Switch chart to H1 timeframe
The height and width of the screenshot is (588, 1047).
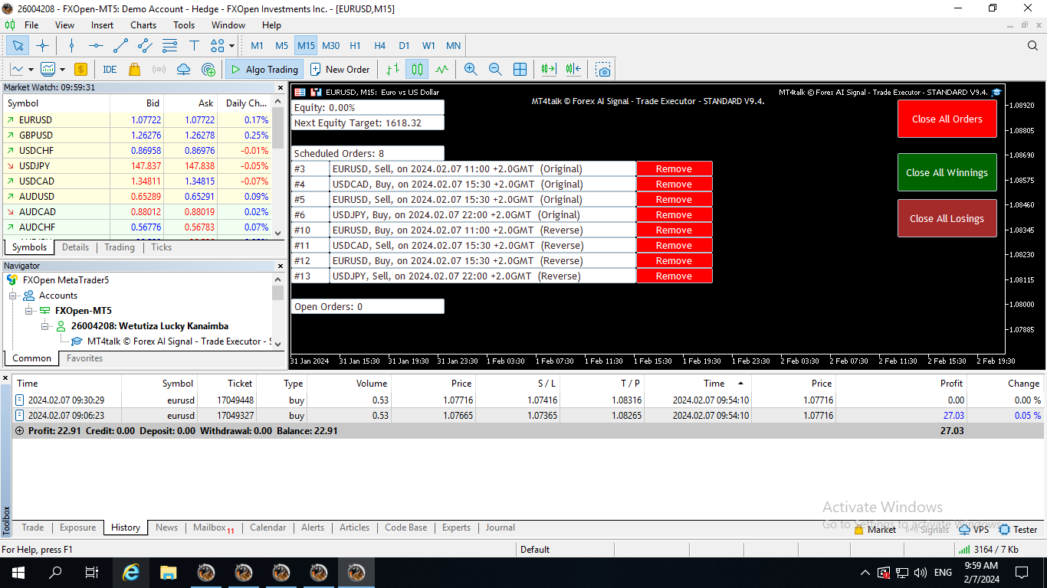coord(355,46)
